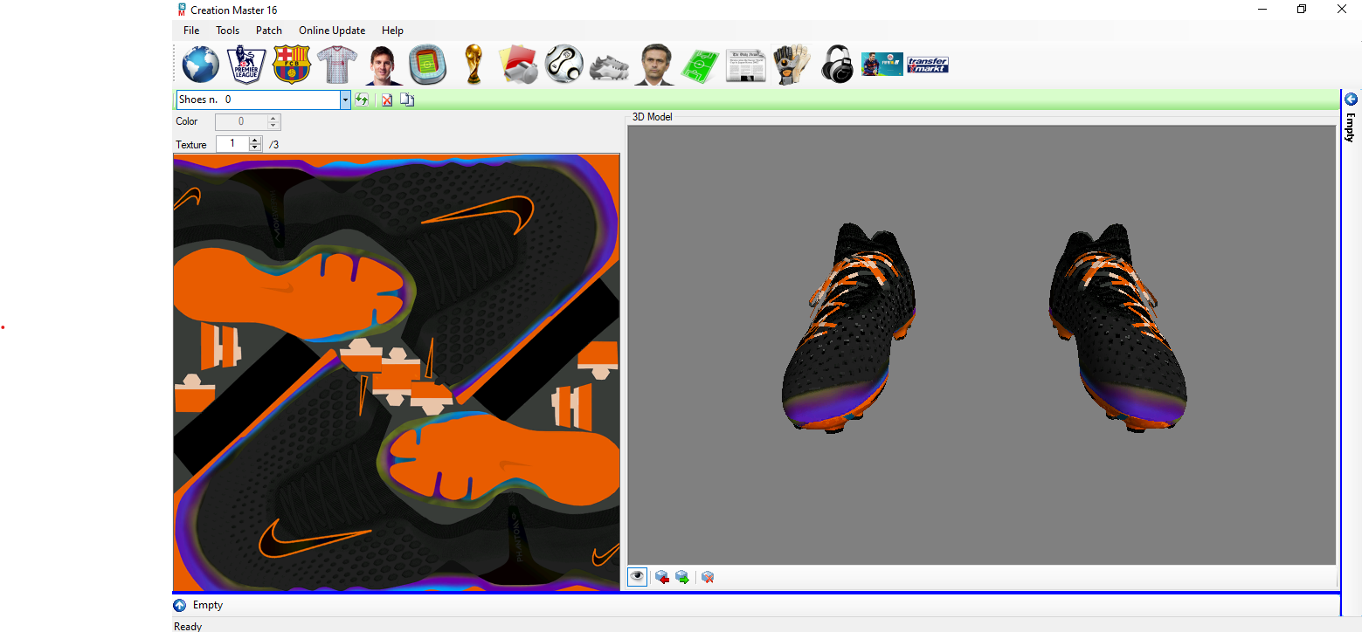
Task: Click the Shoes n. 0 combo box text
Action: click(258, 100)
